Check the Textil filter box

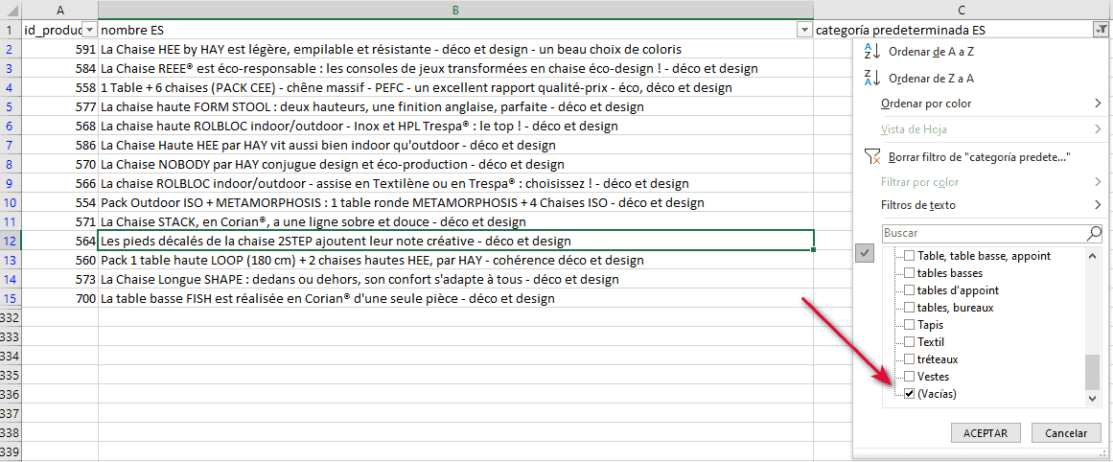[909, 342]
